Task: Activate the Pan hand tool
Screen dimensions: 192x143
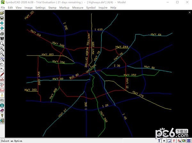Action: (x=2, y=64)
